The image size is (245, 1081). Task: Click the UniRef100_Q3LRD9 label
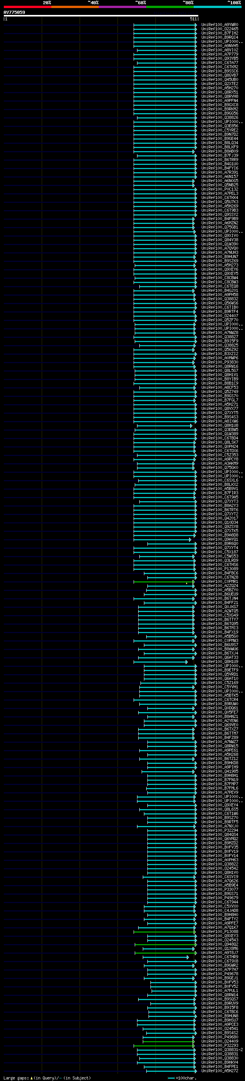coord(219,560)
